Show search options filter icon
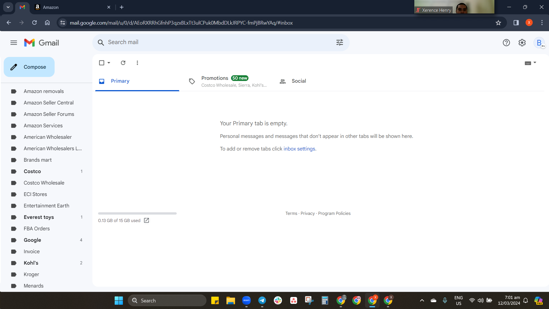549x309 pixels. pyautogui.click(x=340, y=43)
